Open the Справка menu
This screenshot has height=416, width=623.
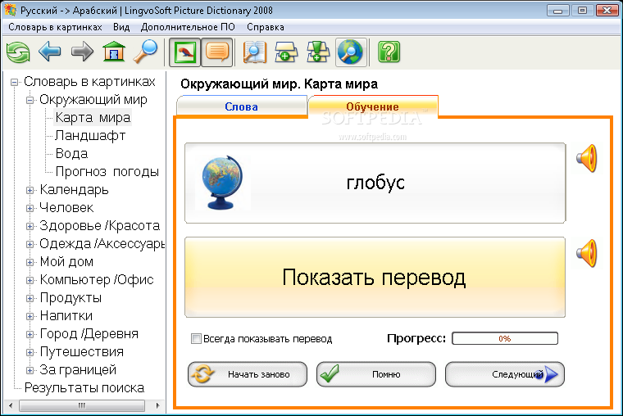[266, 27]
